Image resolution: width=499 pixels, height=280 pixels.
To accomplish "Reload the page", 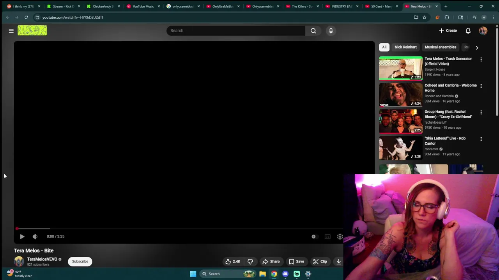I will coord(26,17).
